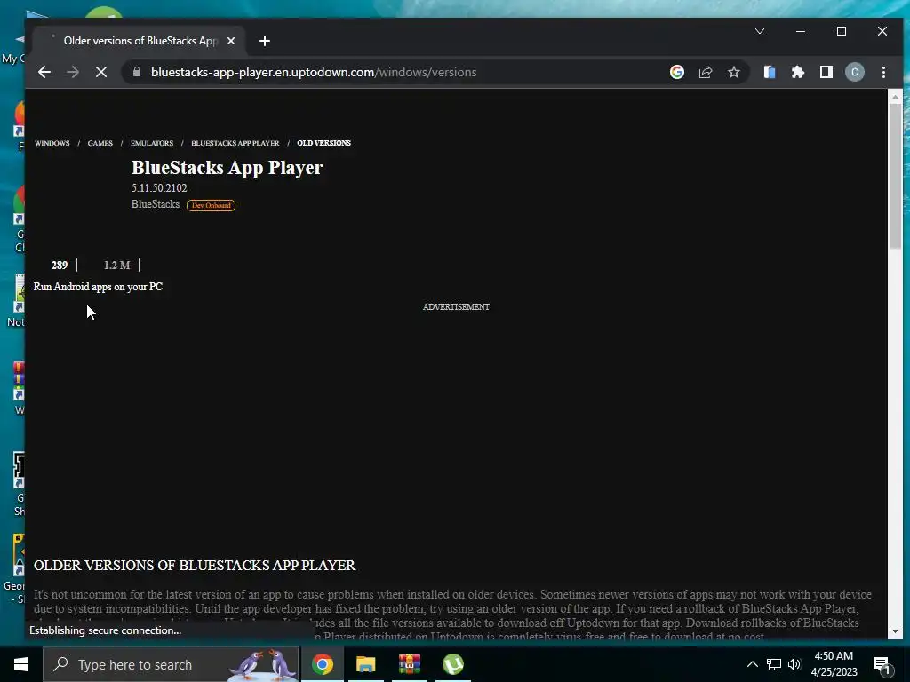Open the volume control icon

pyautogui.click(x=794, y=664)
